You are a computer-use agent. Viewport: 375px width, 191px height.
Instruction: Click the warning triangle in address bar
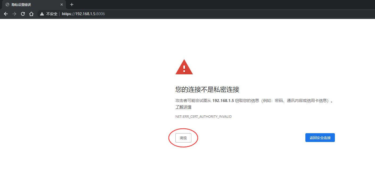[x=42, y=14]
